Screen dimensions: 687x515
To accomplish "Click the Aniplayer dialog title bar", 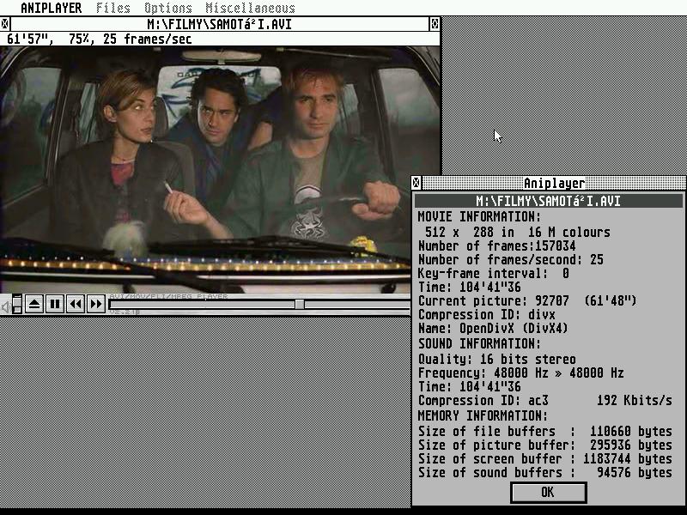I will click(x=554, y=183).
